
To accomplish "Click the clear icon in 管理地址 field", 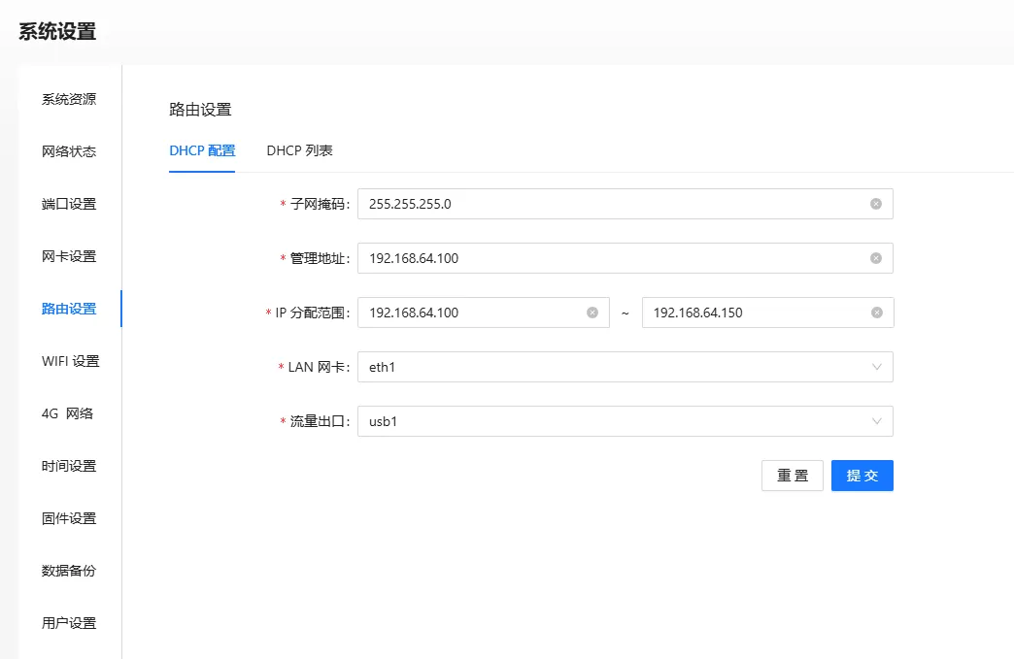I will pyautogui.click(x=875, y=258).
